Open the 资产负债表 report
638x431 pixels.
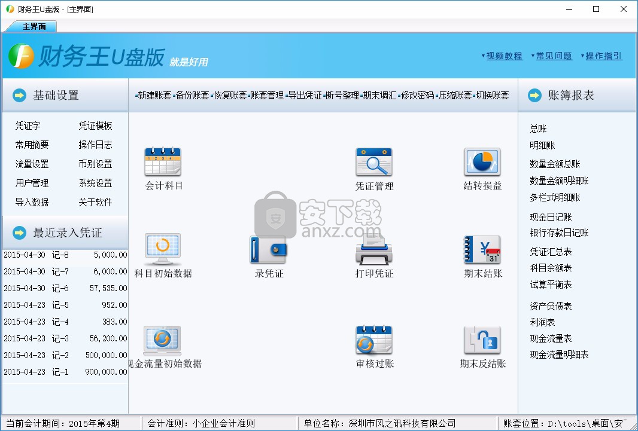click(x=551, y=306)
